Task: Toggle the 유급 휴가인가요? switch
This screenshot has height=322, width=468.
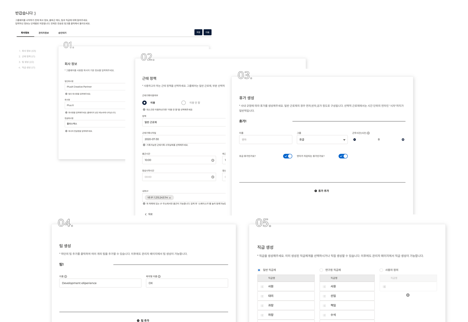Action: [288, 156]
